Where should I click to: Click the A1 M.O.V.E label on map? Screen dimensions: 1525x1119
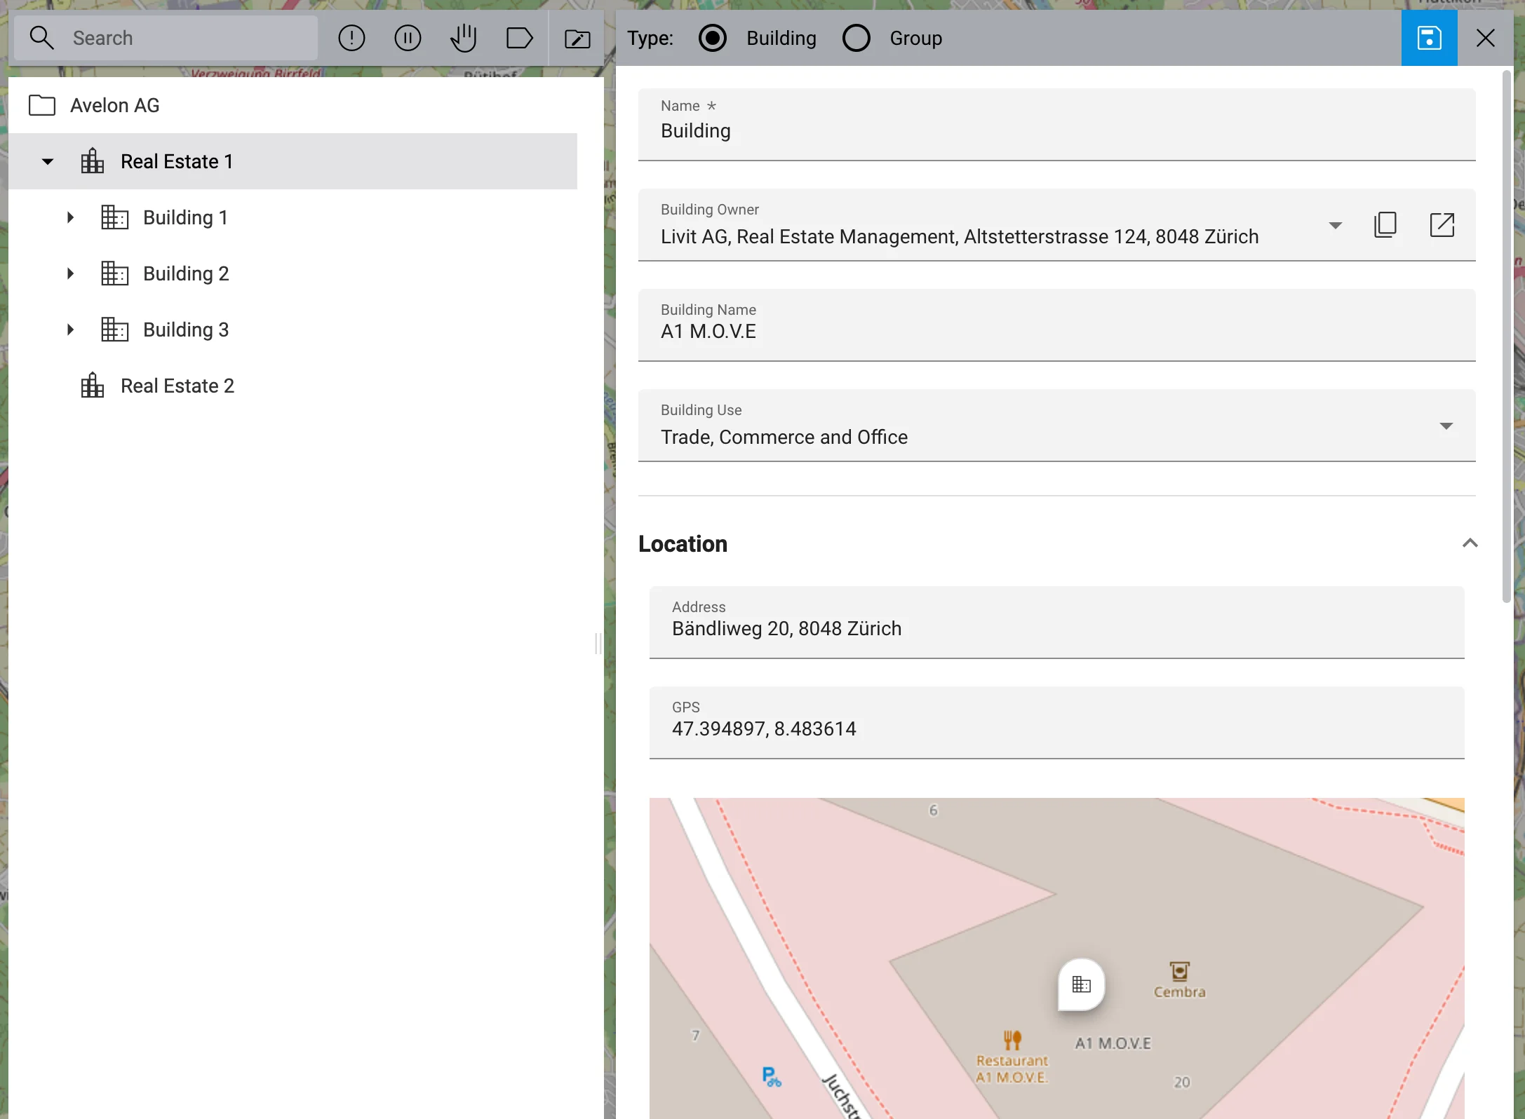[x=1113, y=1043]
